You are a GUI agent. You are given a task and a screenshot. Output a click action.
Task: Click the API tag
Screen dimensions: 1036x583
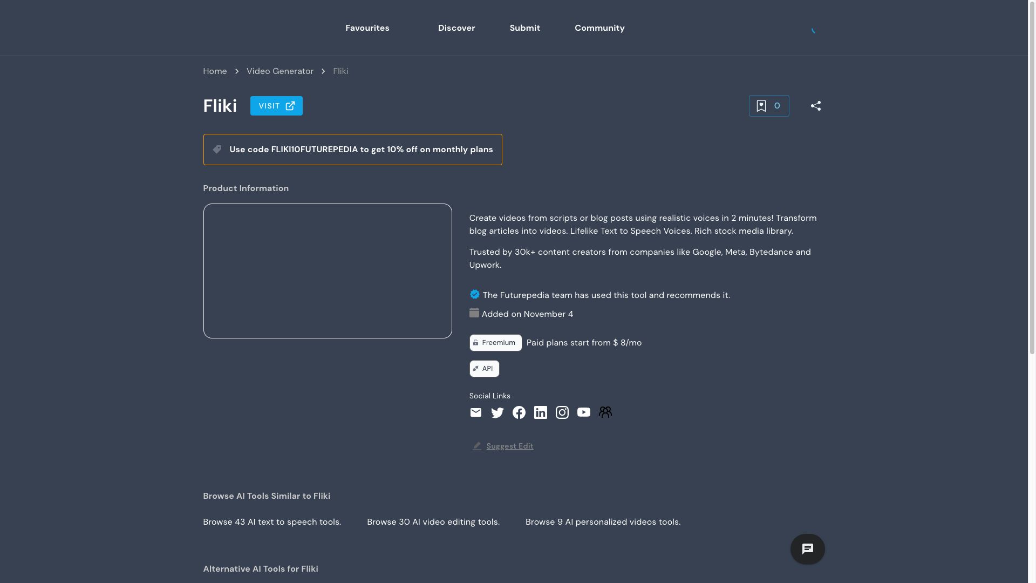[484, 369]
